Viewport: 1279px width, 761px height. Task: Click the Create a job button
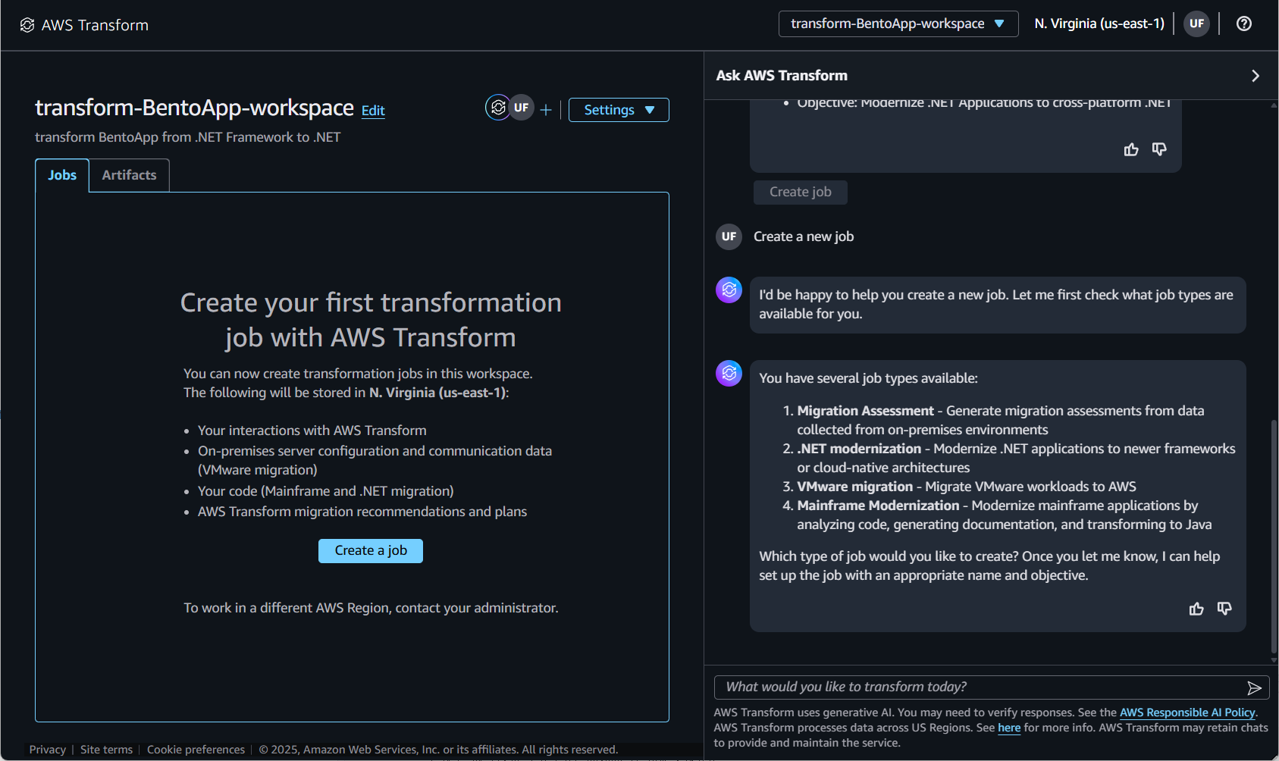tap(371, 551)
